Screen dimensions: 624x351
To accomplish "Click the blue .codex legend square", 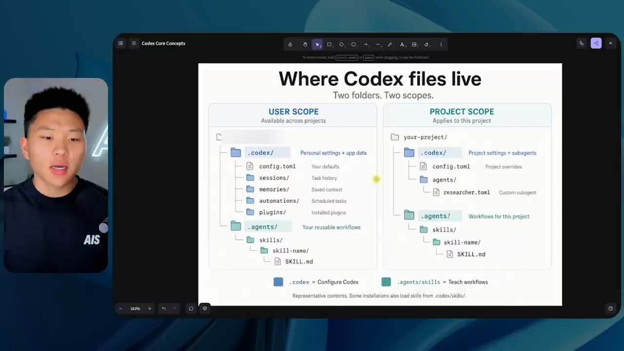I will tap(278, 282).
